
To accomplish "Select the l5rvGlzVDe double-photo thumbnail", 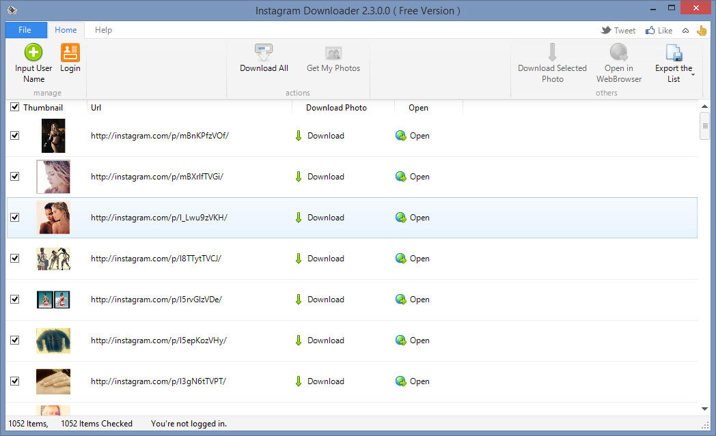I will tap(53, 299).
